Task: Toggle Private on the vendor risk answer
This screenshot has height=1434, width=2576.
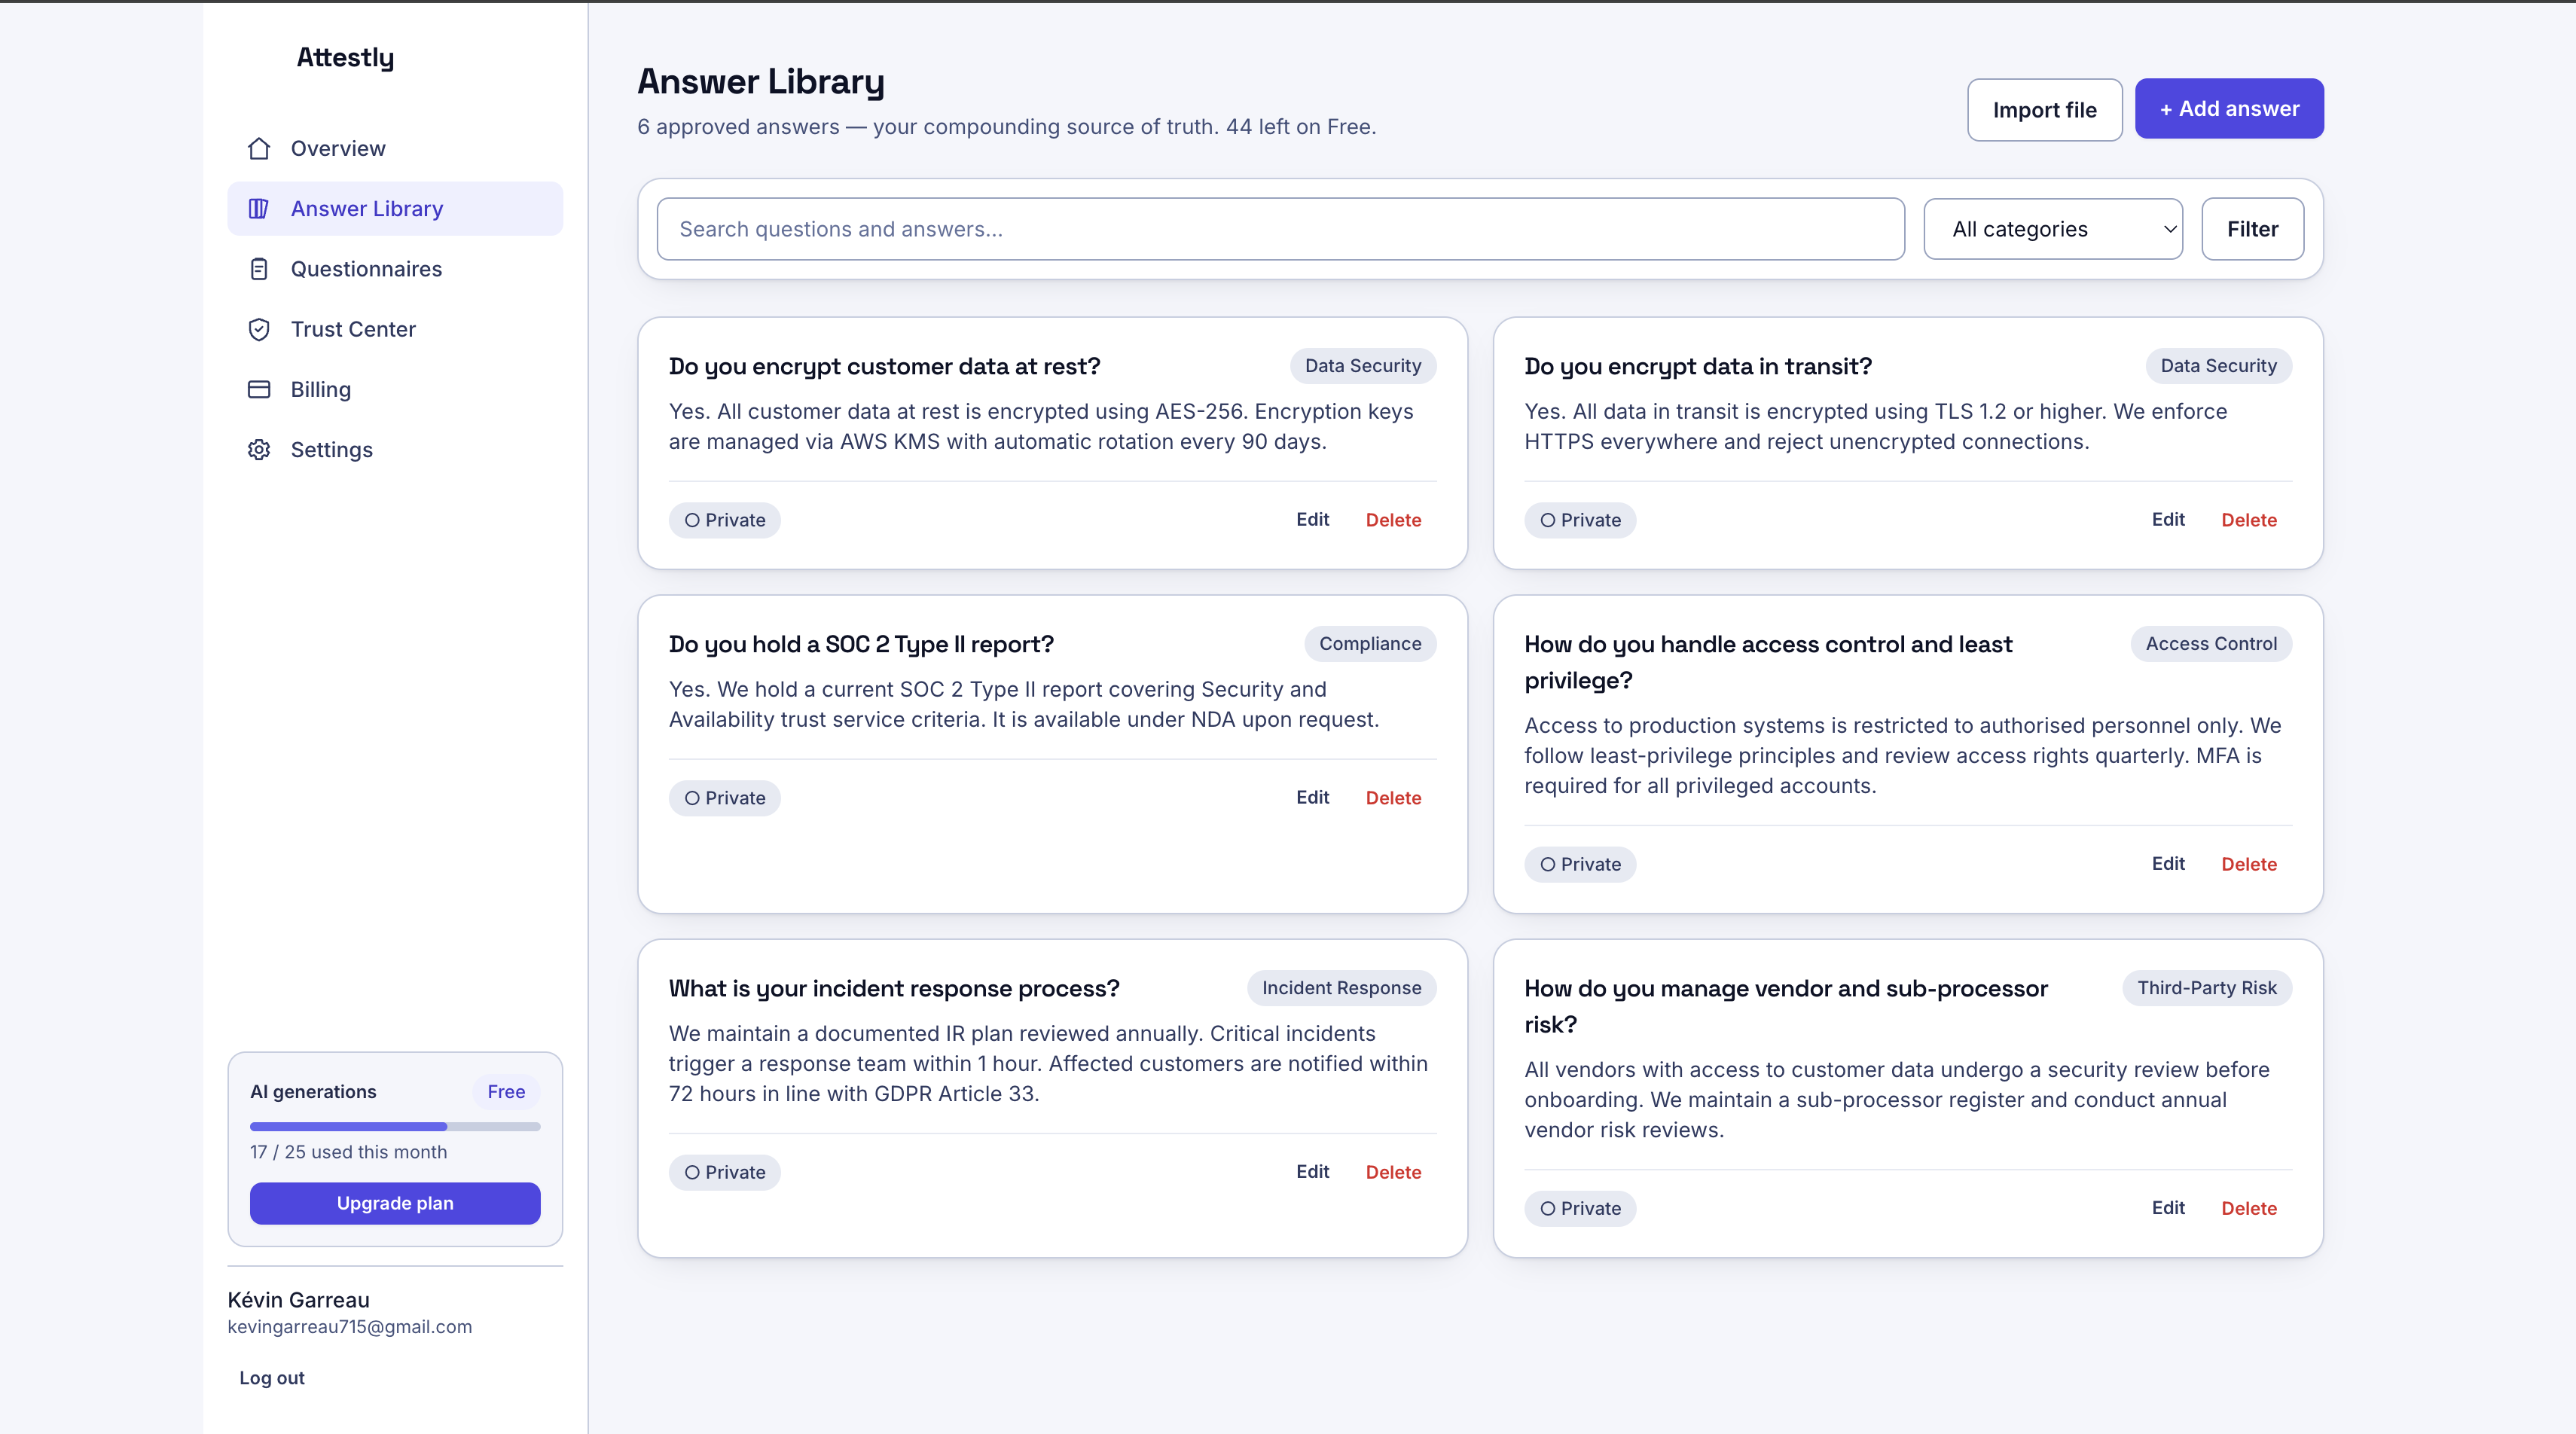Action: pyautogui.click(x=1580, y=1208)
